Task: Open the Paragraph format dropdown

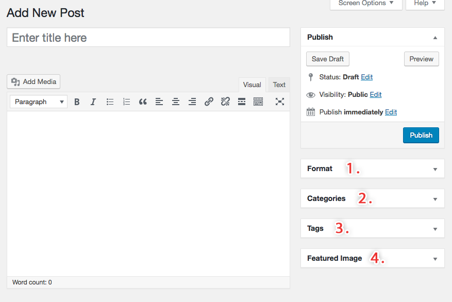Action: [39, 102]
